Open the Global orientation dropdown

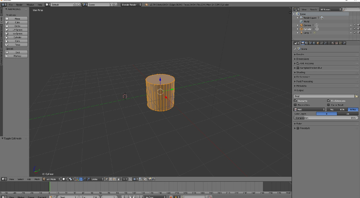tap(97, 179)
